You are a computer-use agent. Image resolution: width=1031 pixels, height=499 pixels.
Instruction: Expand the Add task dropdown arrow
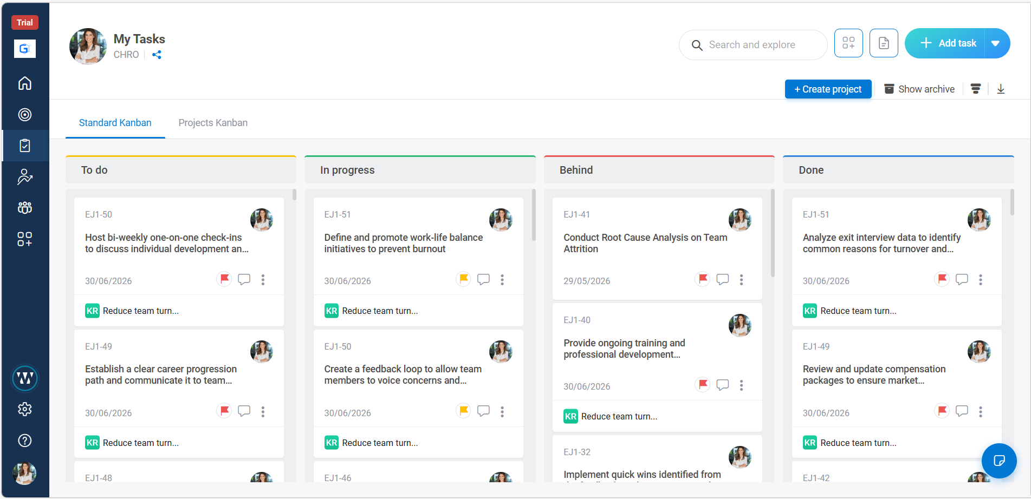click(996, 43)
